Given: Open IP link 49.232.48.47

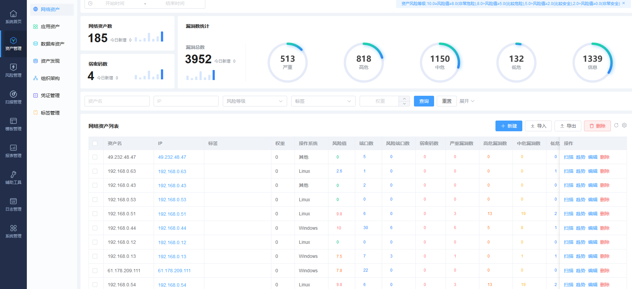Looking at the screenshot, I should pos(172,157).
